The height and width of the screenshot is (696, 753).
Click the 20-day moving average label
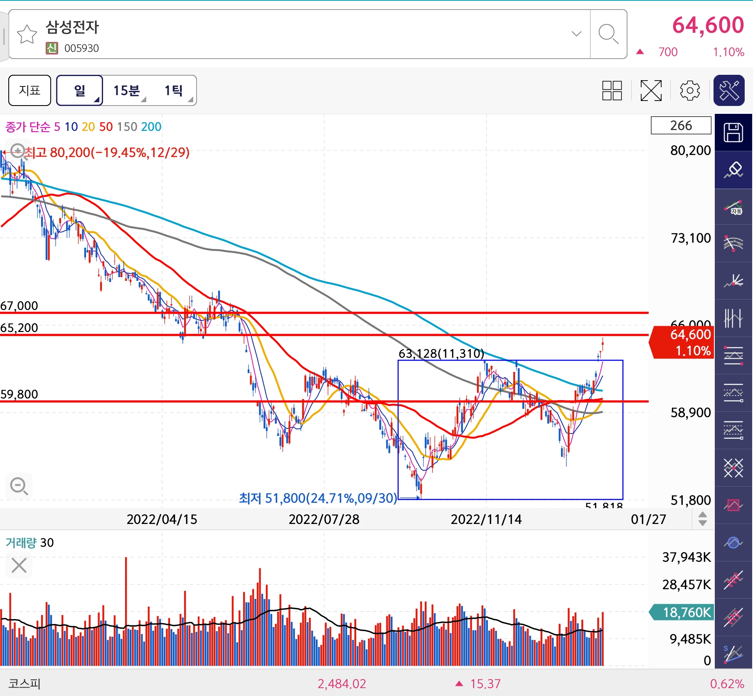pyautogui.click(x=88, y=127)
